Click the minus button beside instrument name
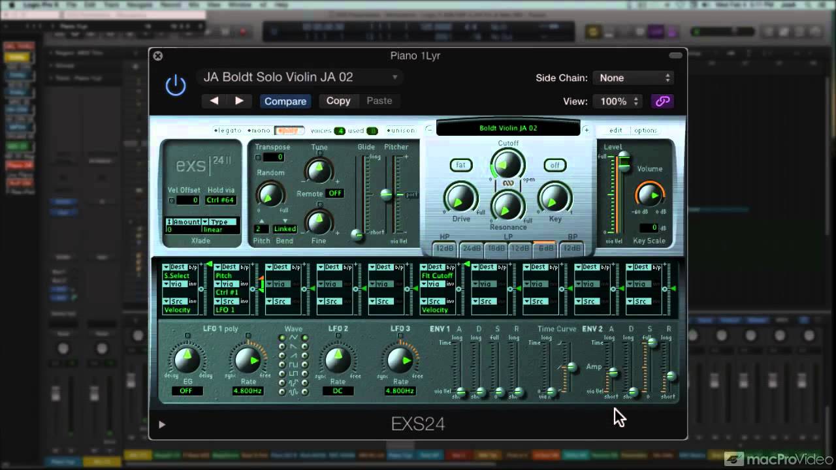Image resolution: width=836 pixels, height=470 pixels. pos(429,129)
